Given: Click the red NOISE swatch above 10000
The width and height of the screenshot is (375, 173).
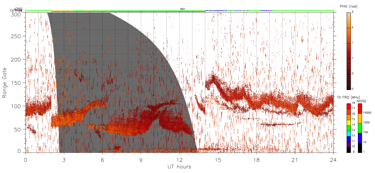Looking at the screenshot, I should click(x=360, y=109).
